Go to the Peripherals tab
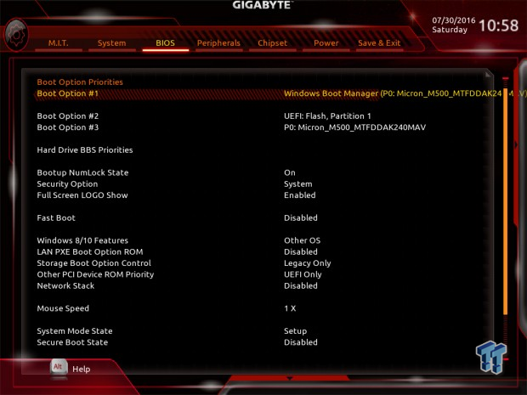This screenshot has width=527, height=395. 218,43
